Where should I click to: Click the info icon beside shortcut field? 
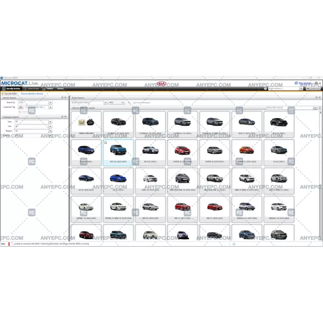[265, 88]
